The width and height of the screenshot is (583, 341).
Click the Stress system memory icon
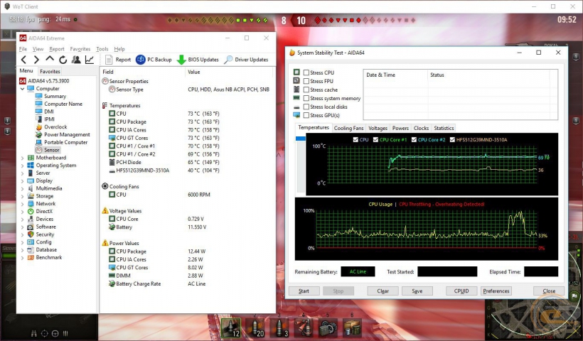[x=296, y=98]
